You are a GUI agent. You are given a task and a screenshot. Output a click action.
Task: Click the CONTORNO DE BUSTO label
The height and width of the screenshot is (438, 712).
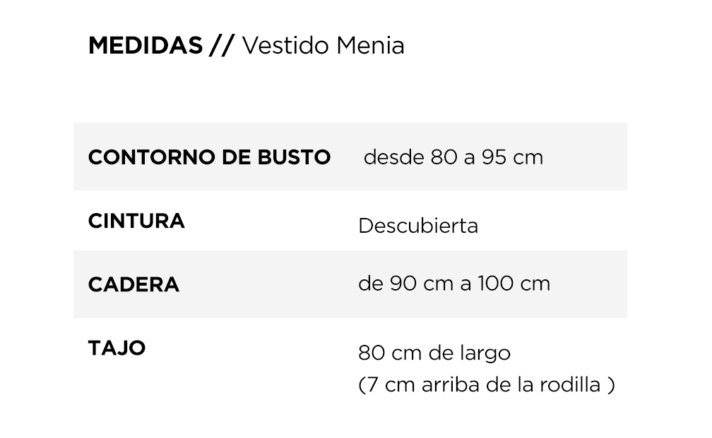[209, 157]
